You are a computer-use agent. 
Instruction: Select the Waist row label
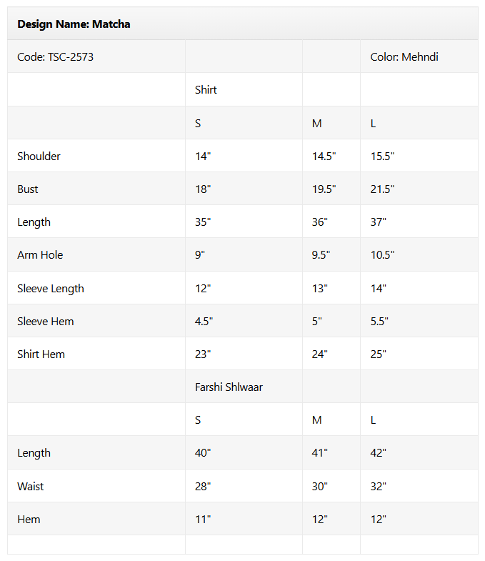point(31,487)
